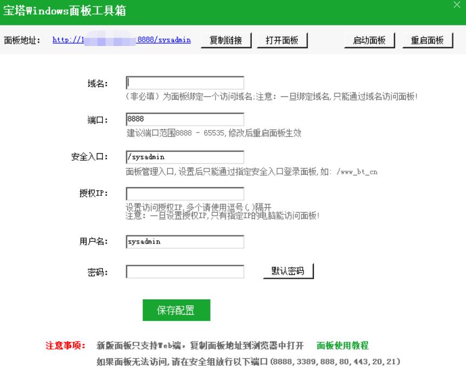The width and height of the screenshot is (466, 388).
Task: Click the 新版面板只支持Web端 notice line
Action: point(200,345)
